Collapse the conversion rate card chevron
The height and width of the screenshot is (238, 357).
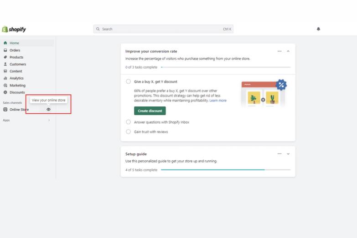click(x=288, y=51)
